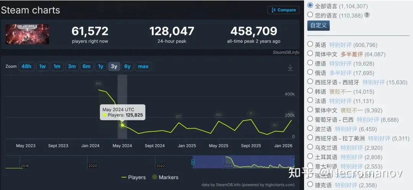This screenshot has width=413, height=190.
Task: Set chart zoom to max
Action: point(143,66)
